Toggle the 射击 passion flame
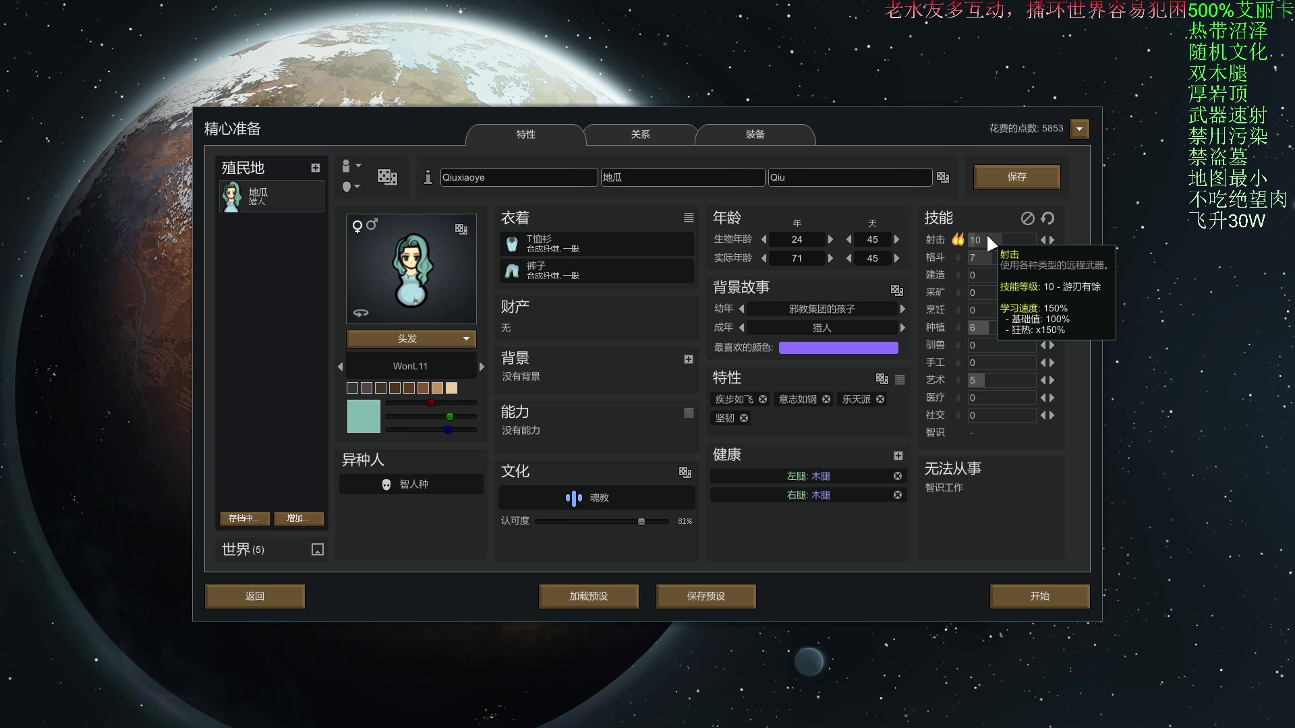The height and width of the screenshot is (728, 1295). 958,239
